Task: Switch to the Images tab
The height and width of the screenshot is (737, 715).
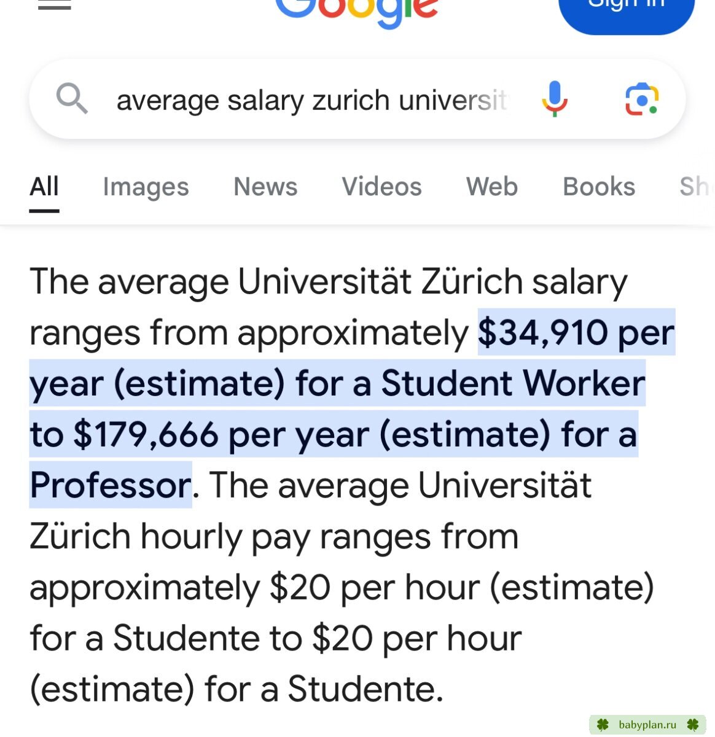Action: point(146,187)
